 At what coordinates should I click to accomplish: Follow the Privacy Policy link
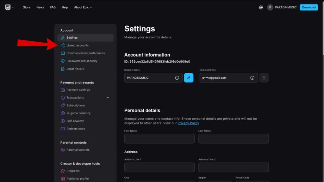(x=188, y=123)
